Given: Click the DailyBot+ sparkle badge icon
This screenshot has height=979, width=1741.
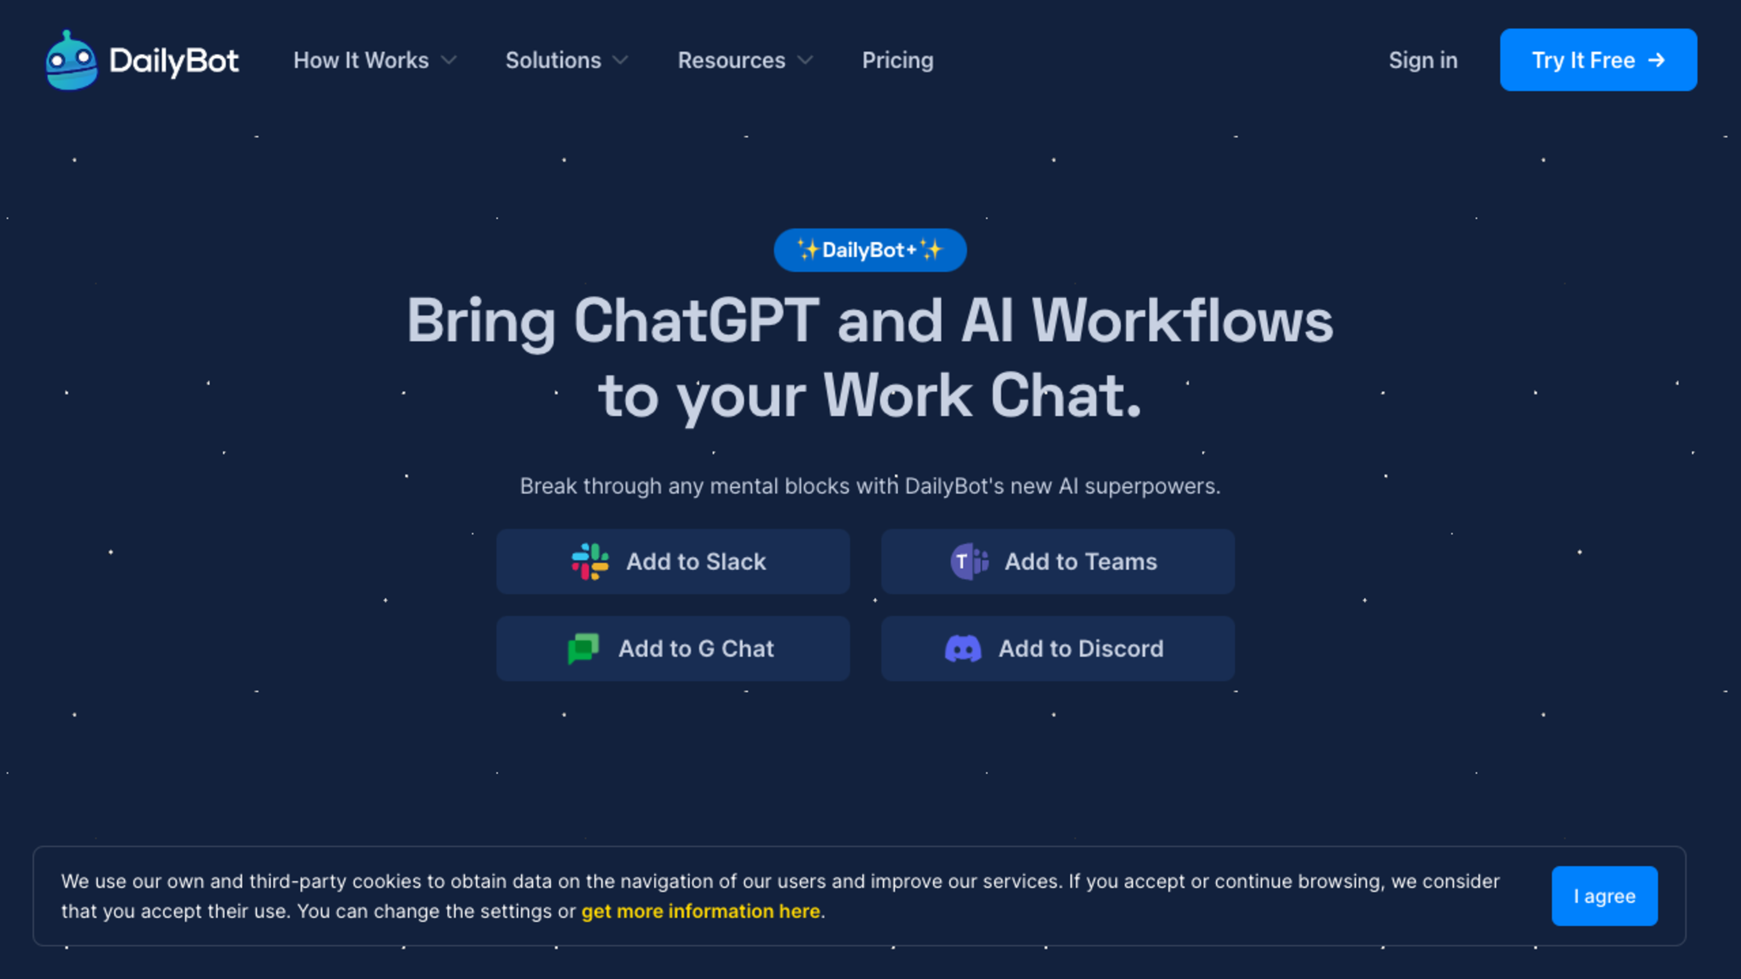Looking at the screenshot, I should (870, 250).
